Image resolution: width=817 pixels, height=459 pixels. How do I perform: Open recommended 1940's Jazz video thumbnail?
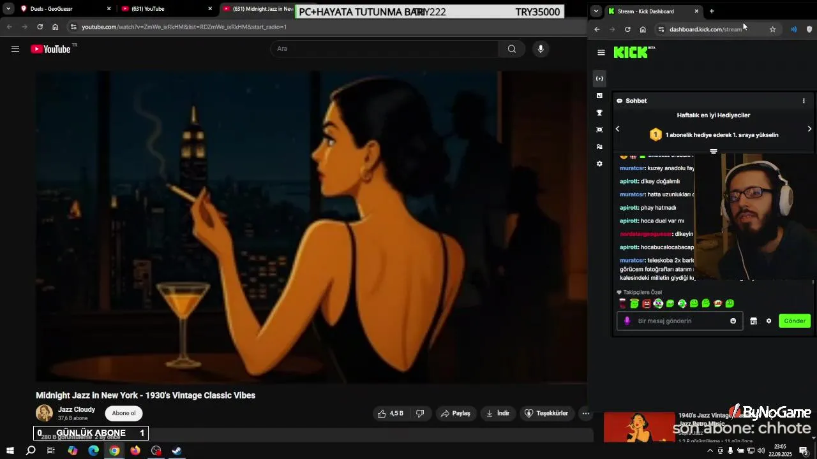click(x=639, y=427)
